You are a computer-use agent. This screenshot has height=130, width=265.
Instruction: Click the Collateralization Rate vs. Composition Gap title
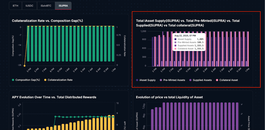click(x=47, y=21)
